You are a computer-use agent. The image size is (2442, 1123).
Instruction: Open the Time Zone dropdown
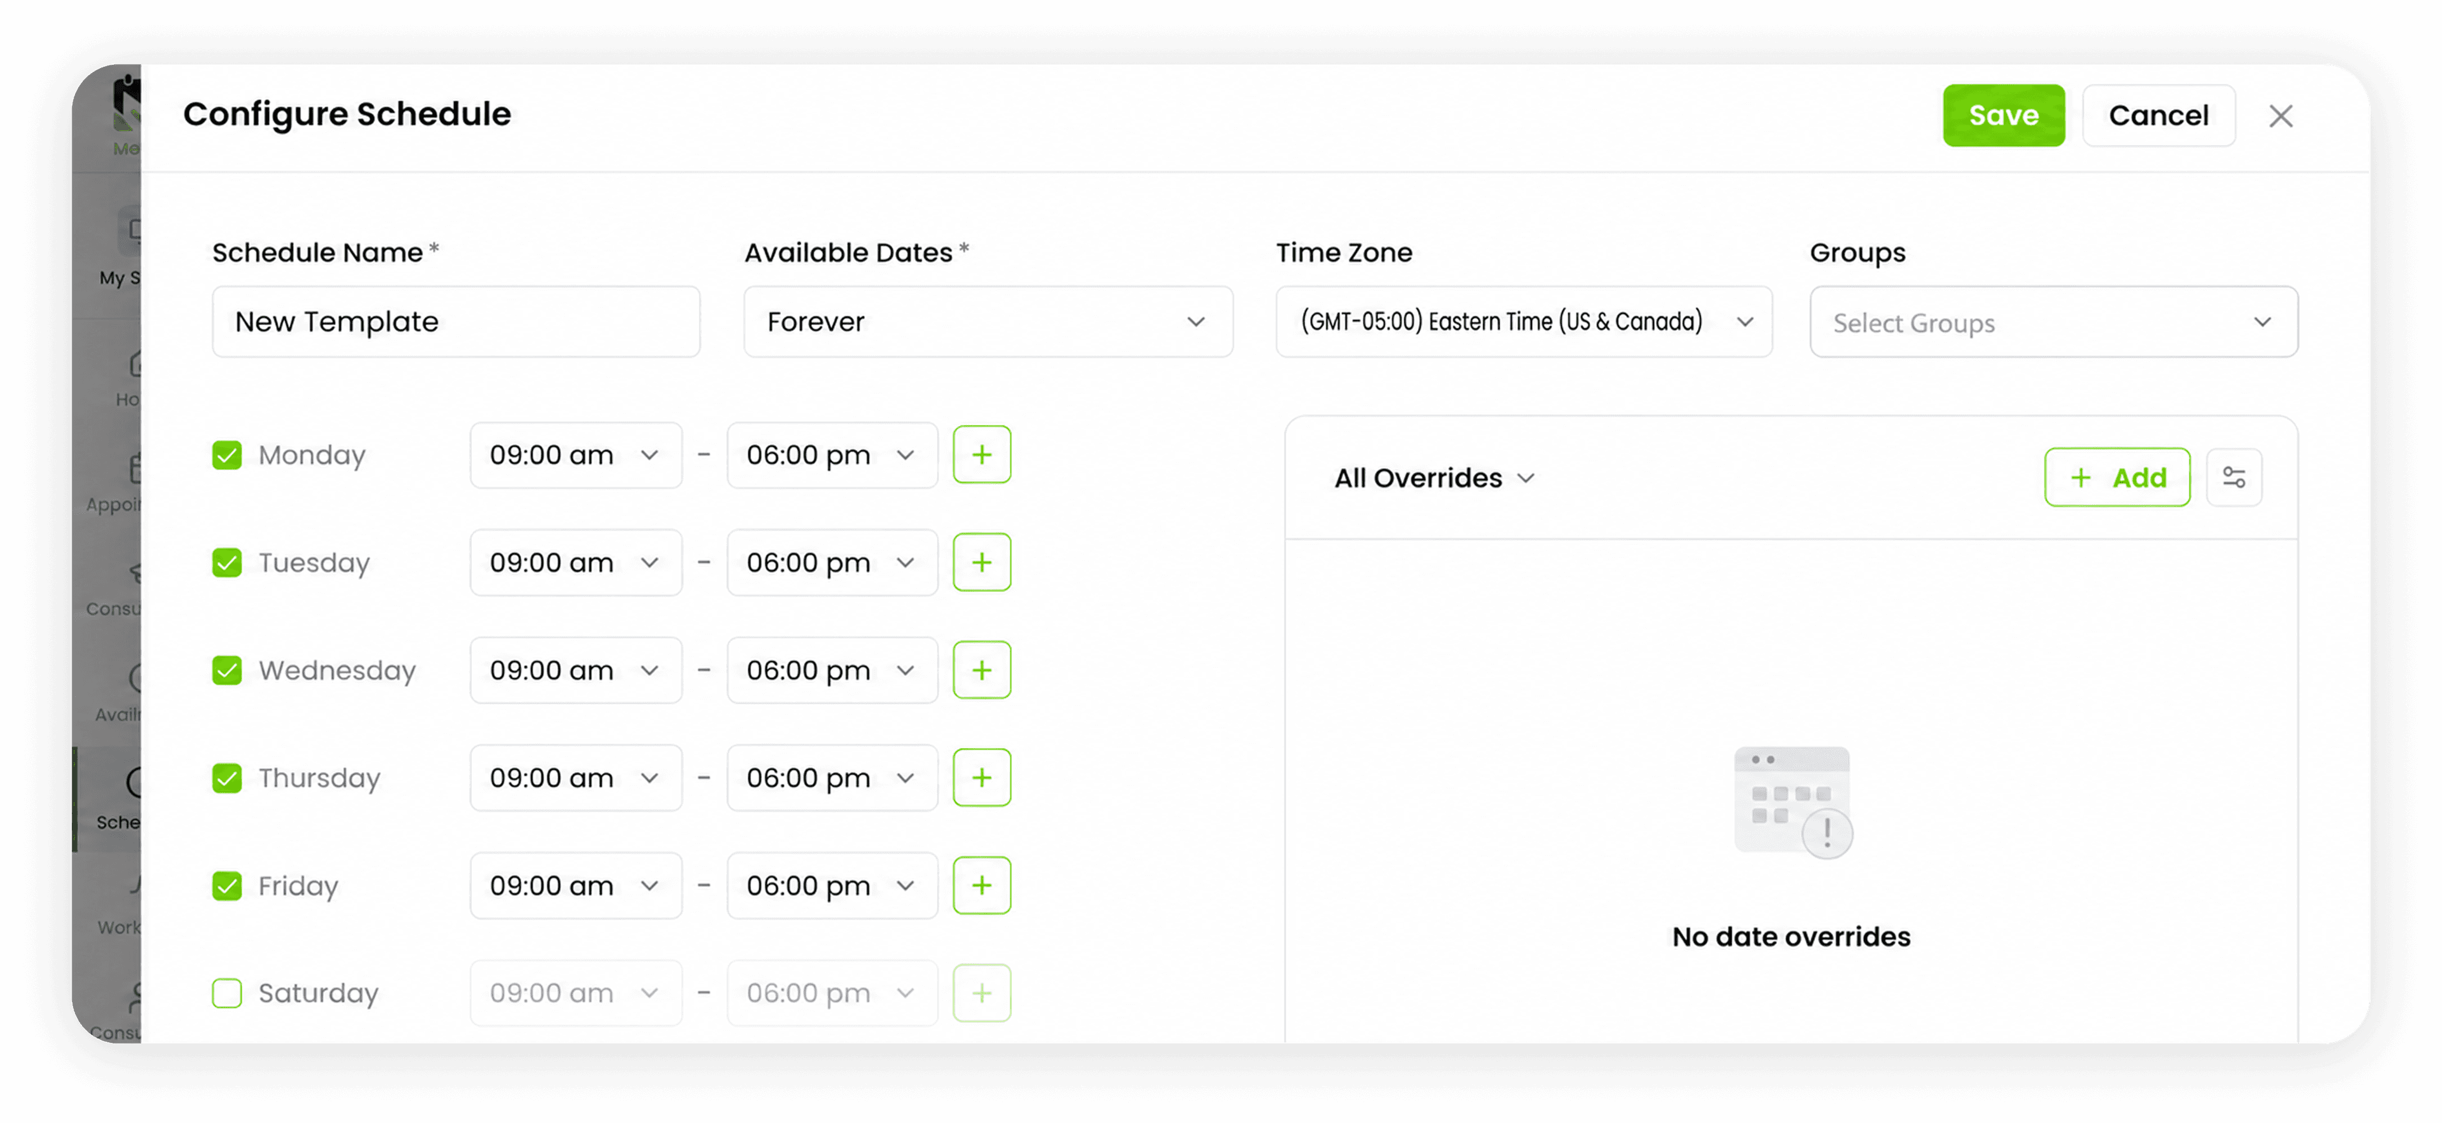1524,322
